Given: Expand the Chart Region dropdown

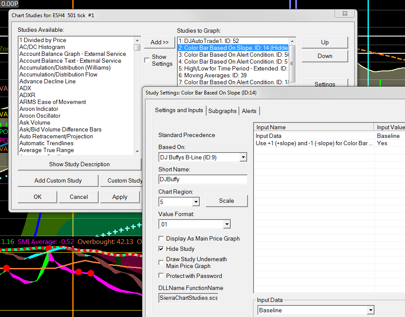Looking at the screenshot, I should (x=196, y=201).
